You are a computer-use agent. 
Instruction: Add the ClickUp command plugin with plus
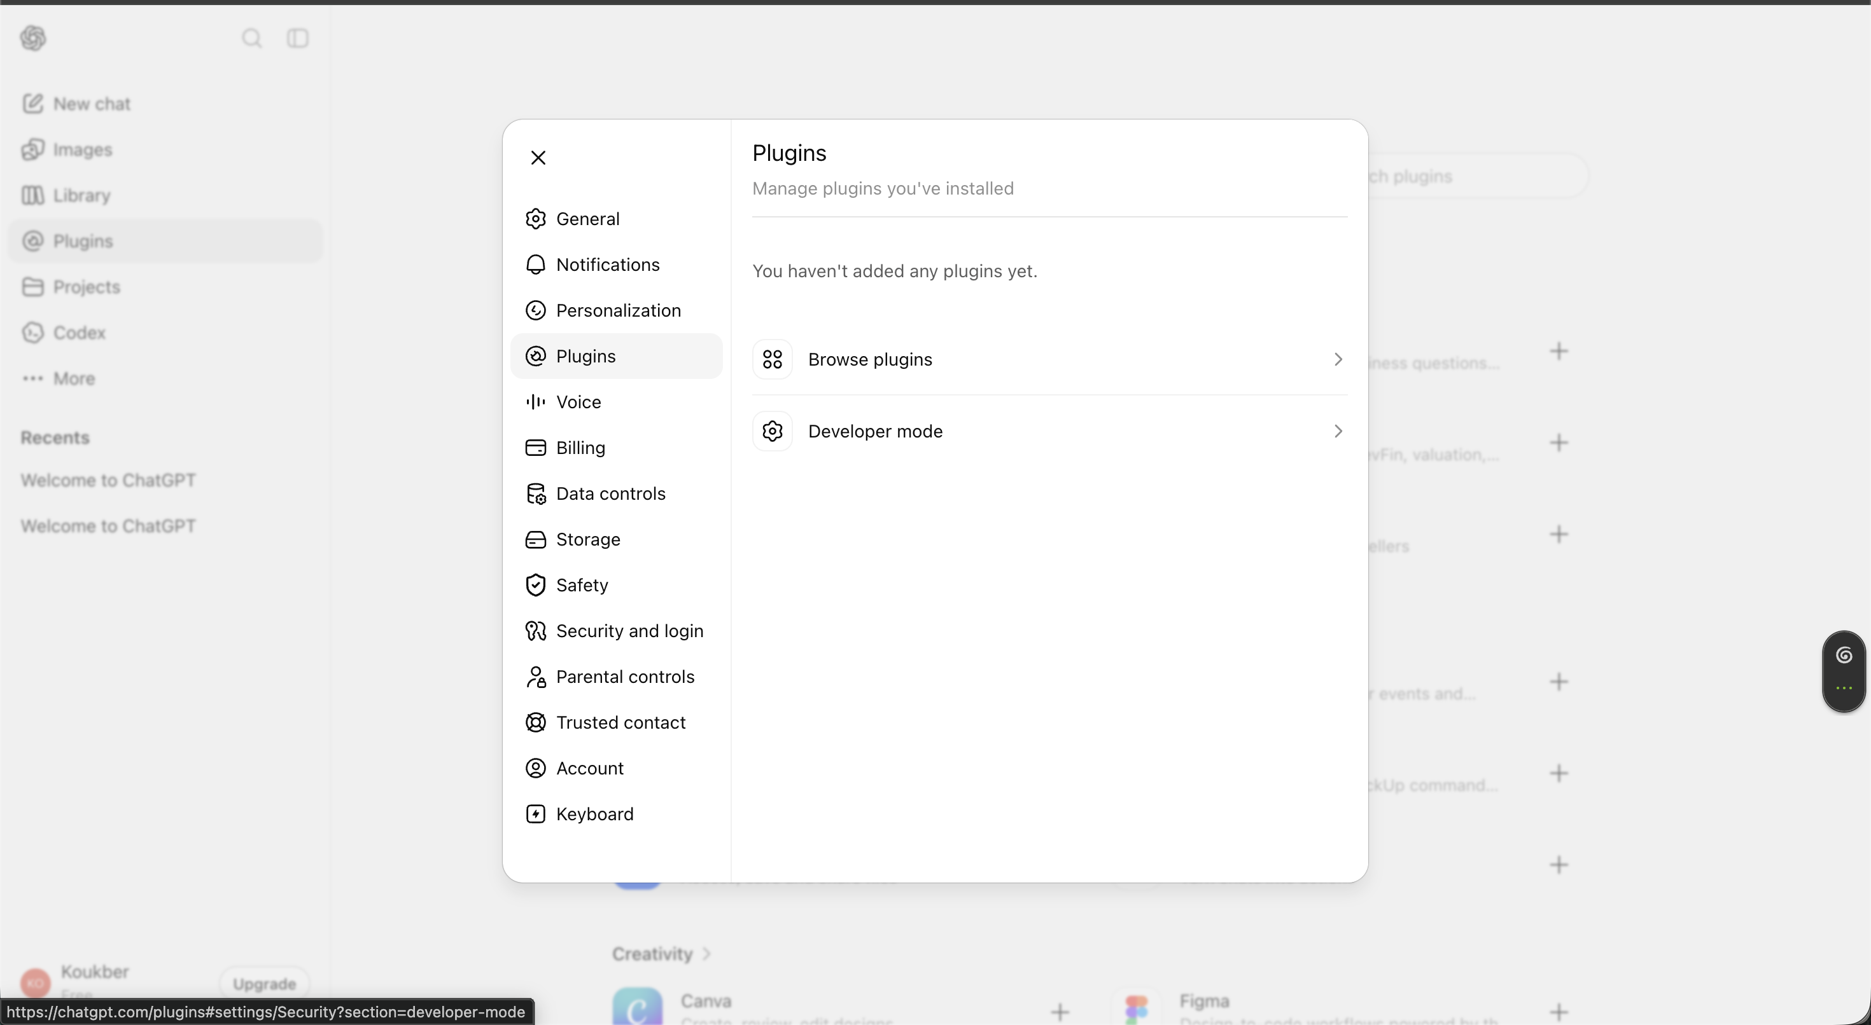(x=1559, y=773)
